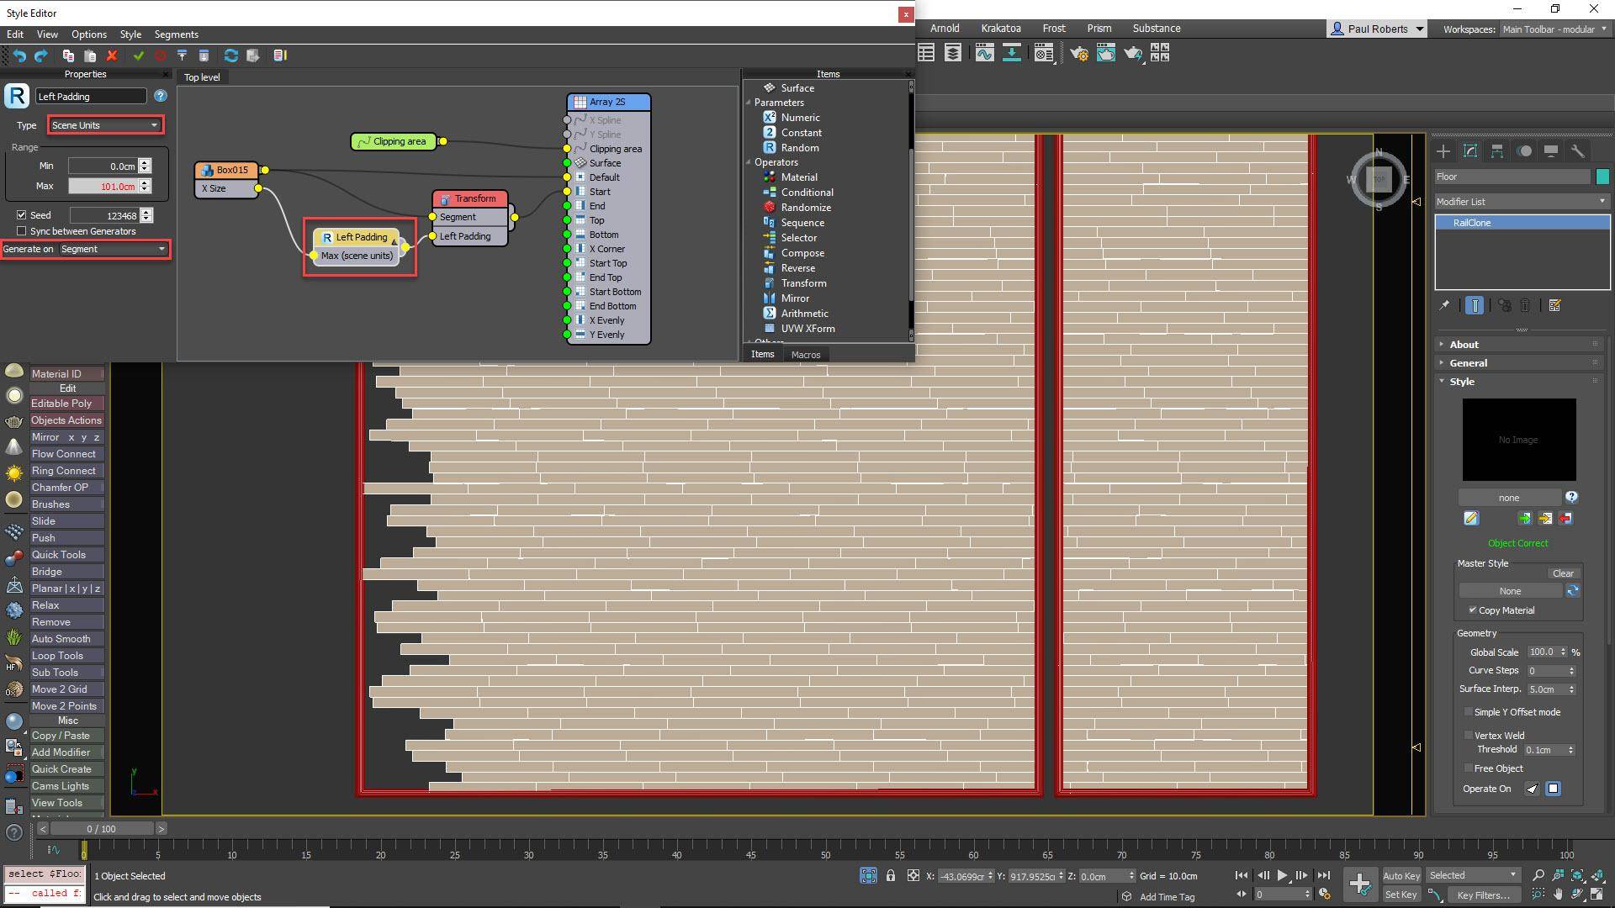Viewport: 1615px width, 908px height.
Task: Open style editor with pencil icon
Action: [x=1470, y=519]
